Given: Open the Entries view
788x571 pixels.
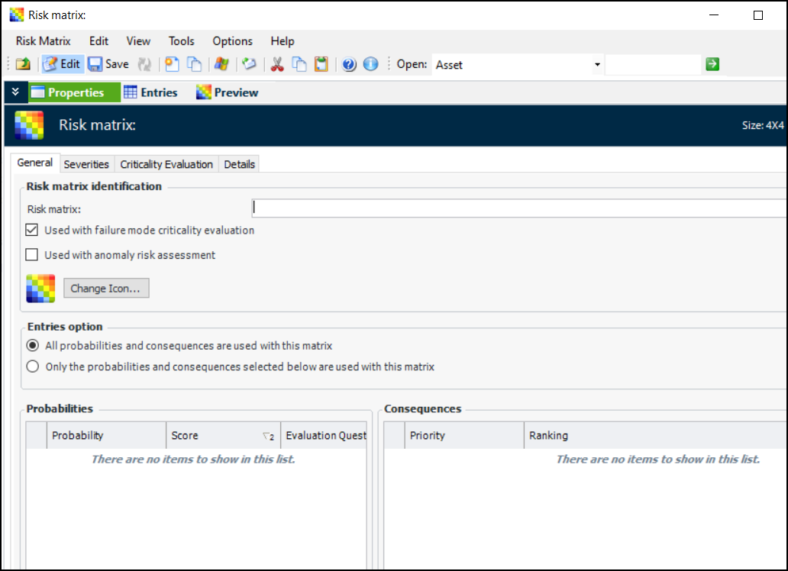Looking at the screenshot, I should 150,92.
